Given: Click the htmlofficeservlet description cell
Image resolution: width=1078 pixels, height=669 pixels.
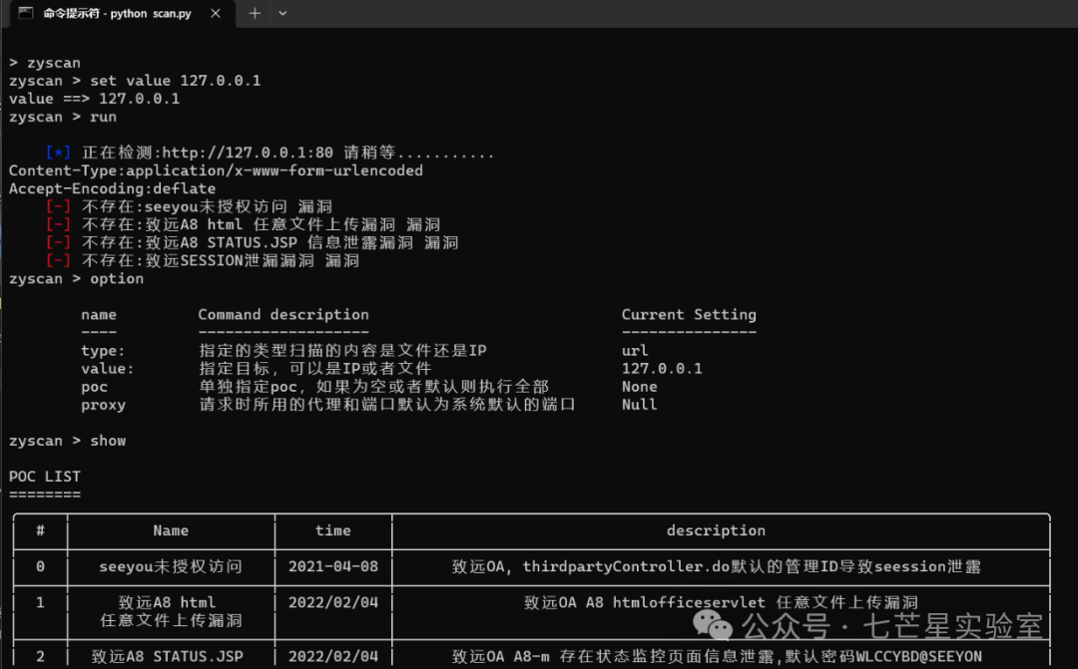Looking at the screenshot, I should click(x=721, y=602).
